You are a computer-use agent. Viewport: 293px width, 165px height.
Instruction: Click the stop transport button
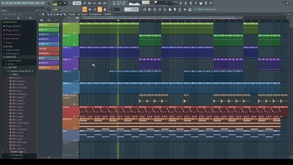pos(65,3)
